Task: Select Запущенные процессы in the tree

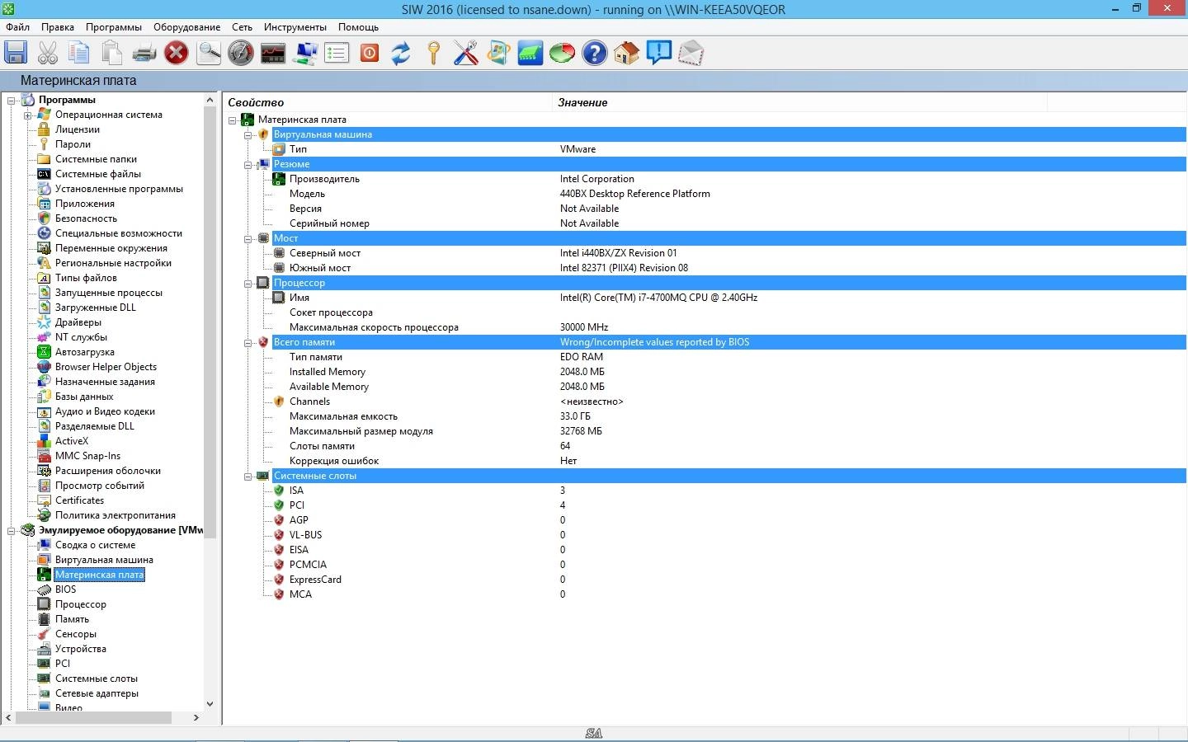Action: tap(109, 293)
